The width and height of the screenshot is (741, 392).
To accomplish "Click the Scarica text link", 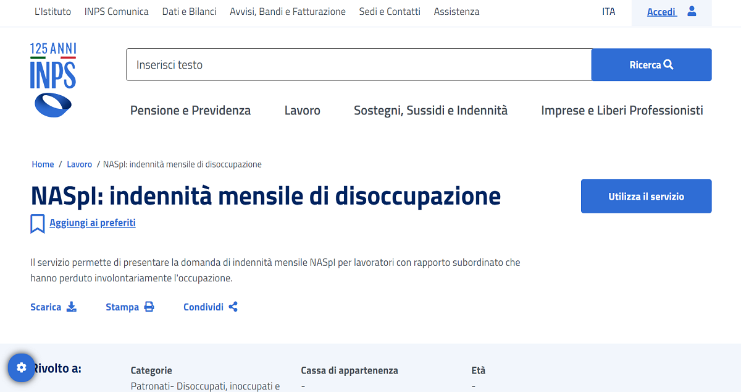I will [x=46, y=307].
